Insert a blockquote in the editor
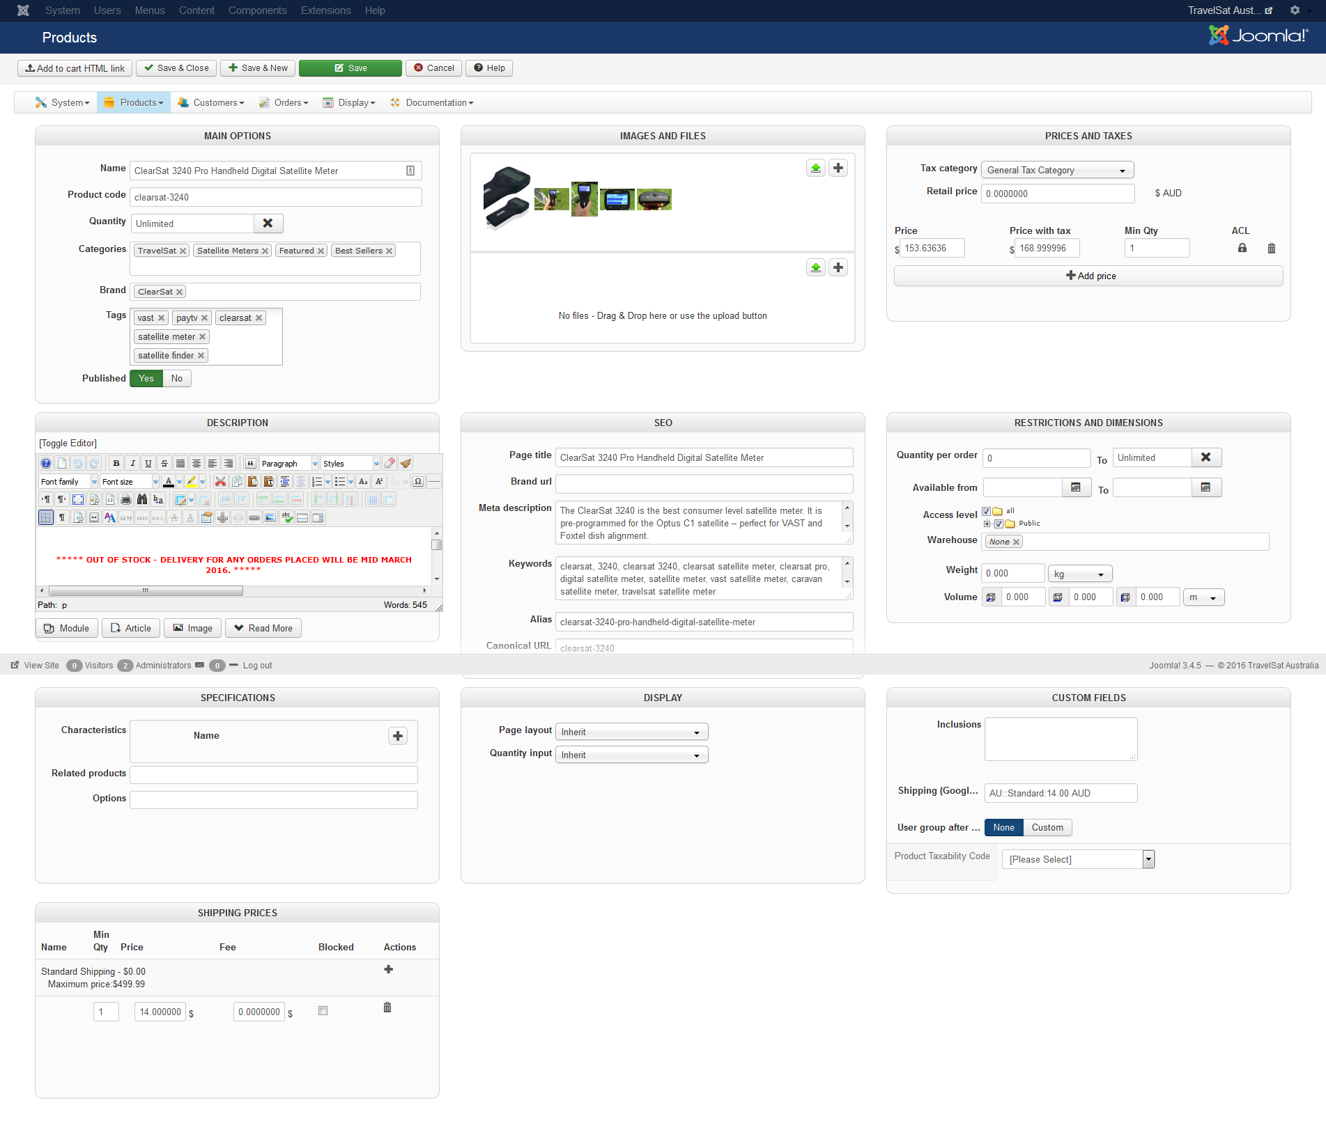Image resolution: width=1326 pixels, height=1146 pixels. click(251, 464)
